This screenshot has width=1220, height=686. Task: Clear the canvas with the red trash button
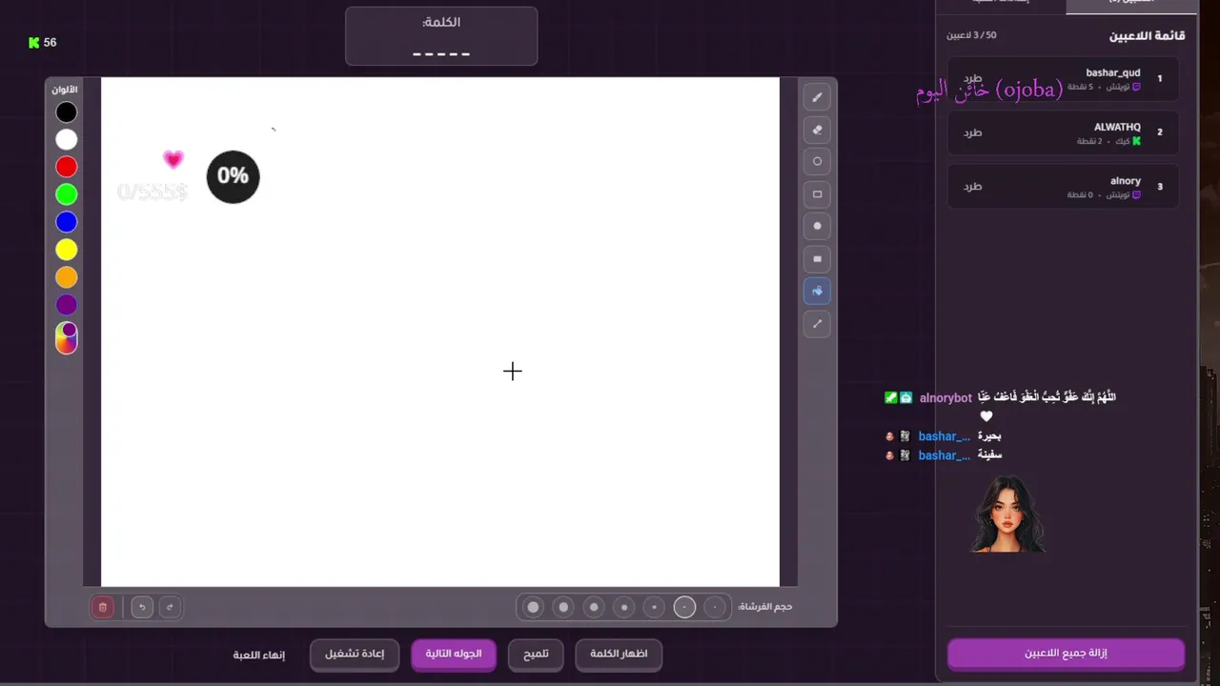[103, 607]
